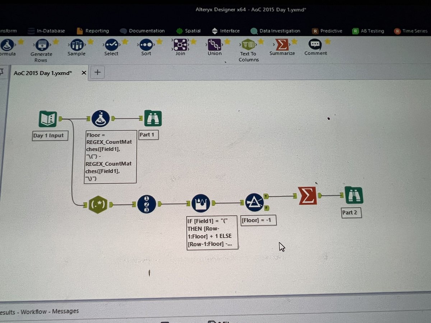
Task: Click the RegEx node on canvas
Action: point(98,205)
